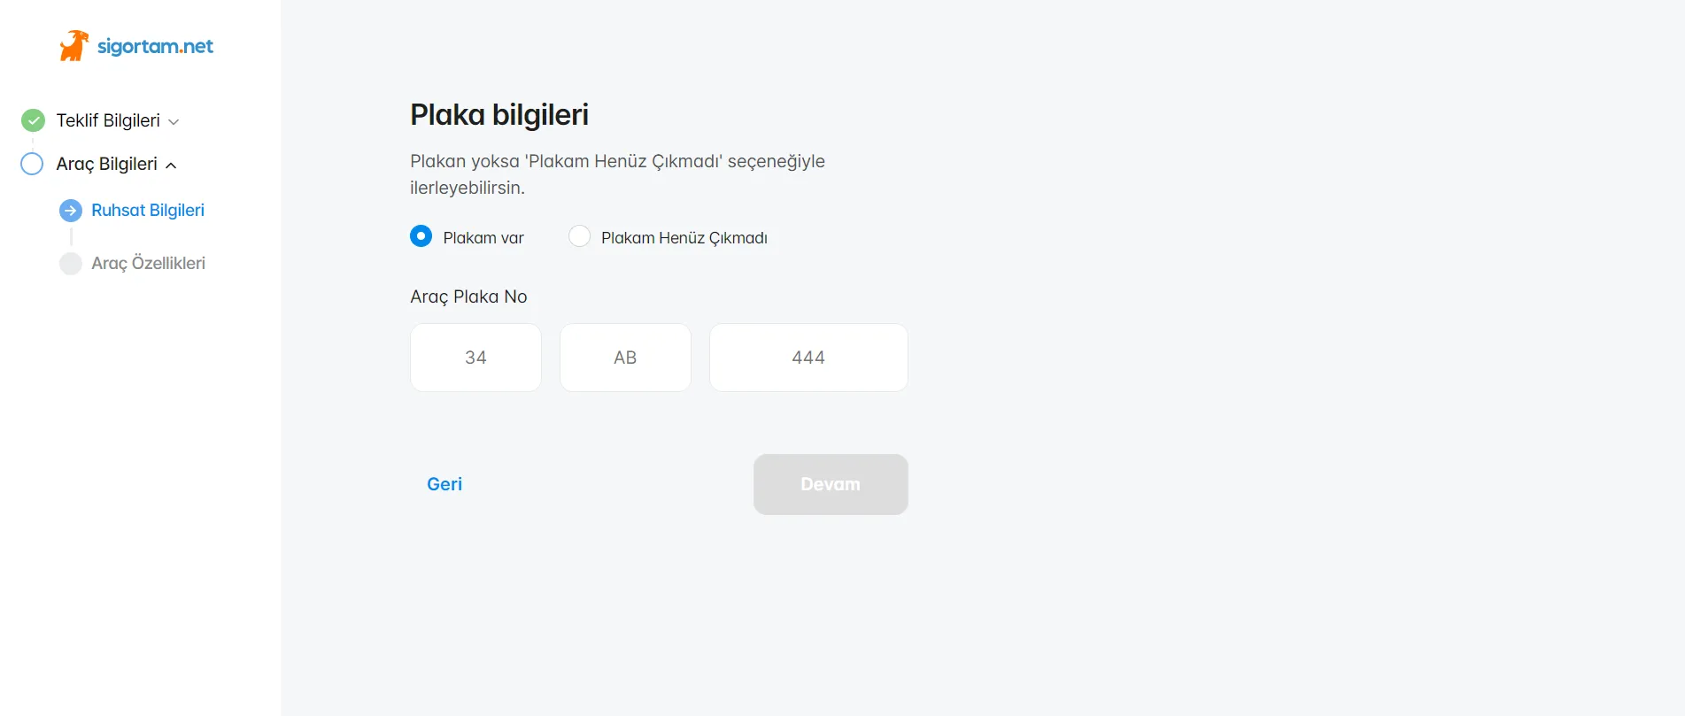
Task: Open the Ruhsat Bilgileri step
Action: [148, 211]
